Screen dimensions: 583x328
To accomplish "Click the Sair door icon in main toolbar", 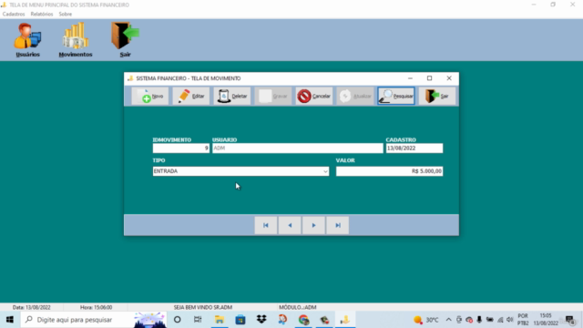I will tap(125, 40).
